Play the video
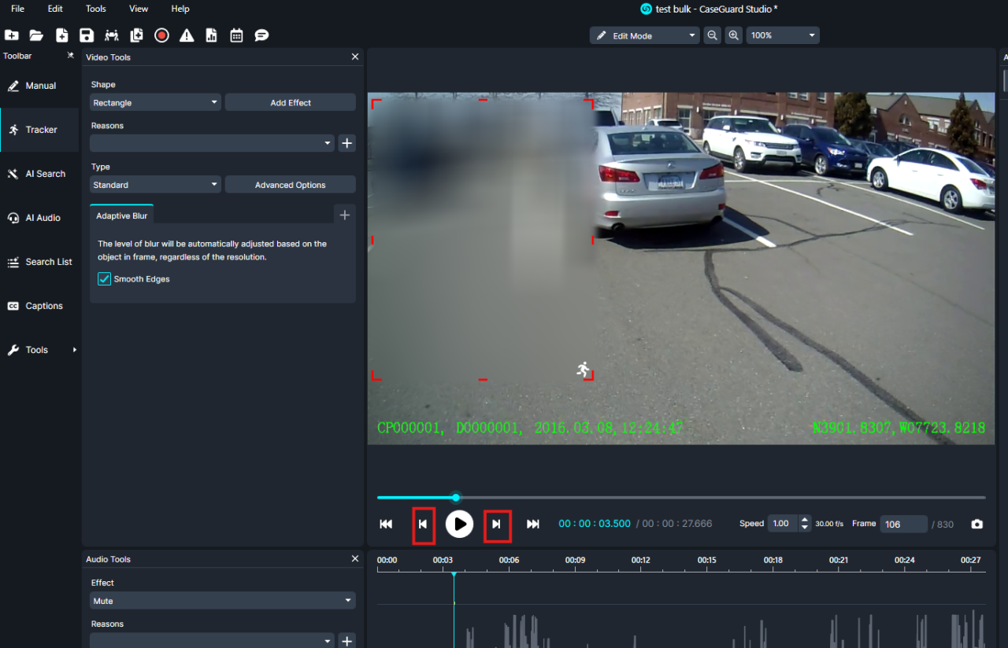Image resolution: width=1008 pixels, height=648 pixels. click(x=459, y=524)
